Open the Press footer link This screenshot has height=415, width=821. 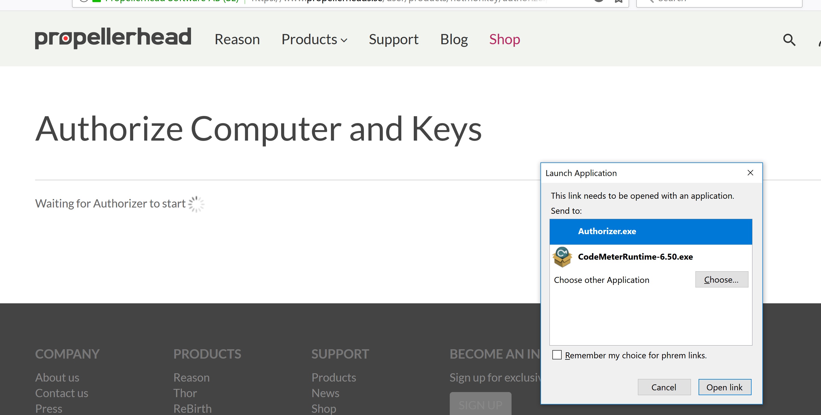(x=49, y=409)
